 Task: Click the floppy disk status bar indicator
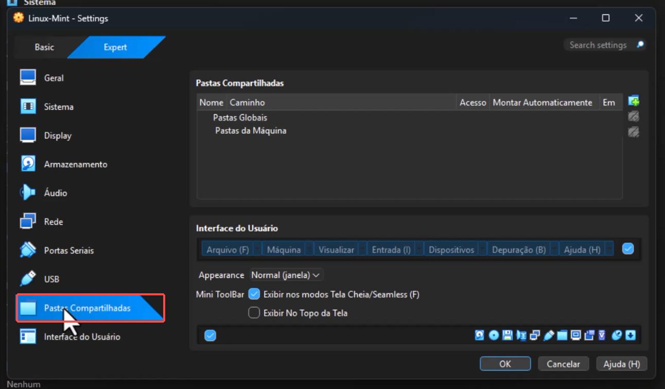coord(507,335)
